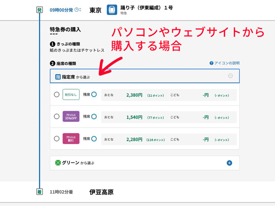Click the 09時00分発 departure time link
This screenshot has height=206, width=275.
click(x=61, y=10)
